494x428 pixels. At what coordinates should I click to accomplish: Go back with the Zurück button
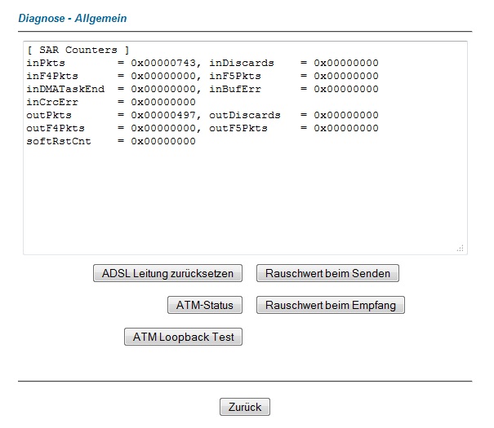pos(244,406)
